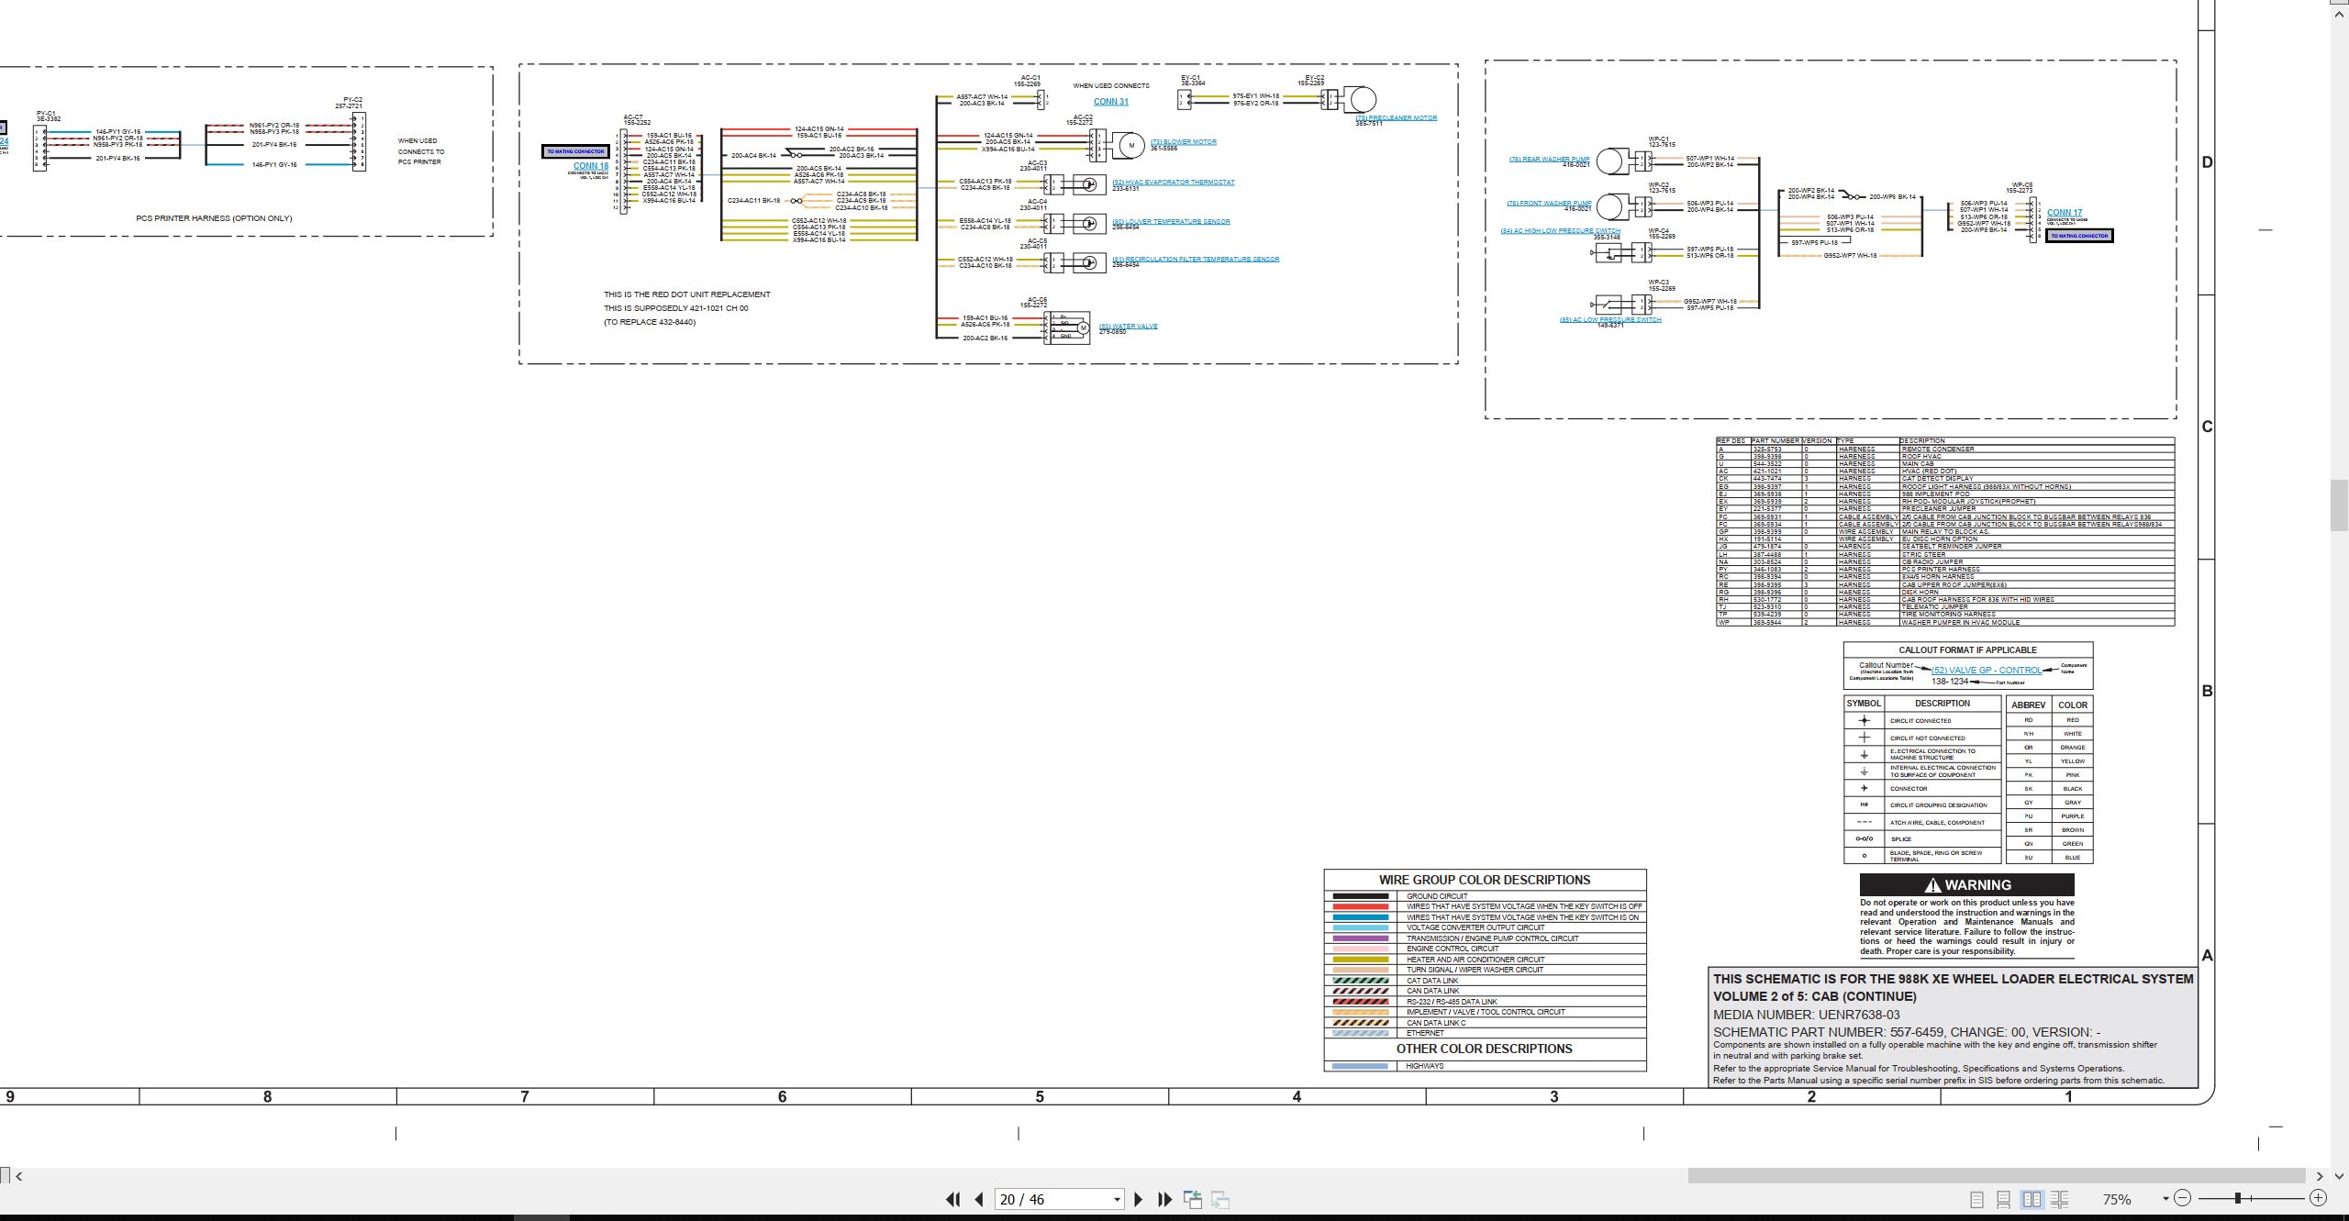Click the previous view navigation icon
The width and height of the screenshot is (2349, 1221).
tap(1193, 1199)
